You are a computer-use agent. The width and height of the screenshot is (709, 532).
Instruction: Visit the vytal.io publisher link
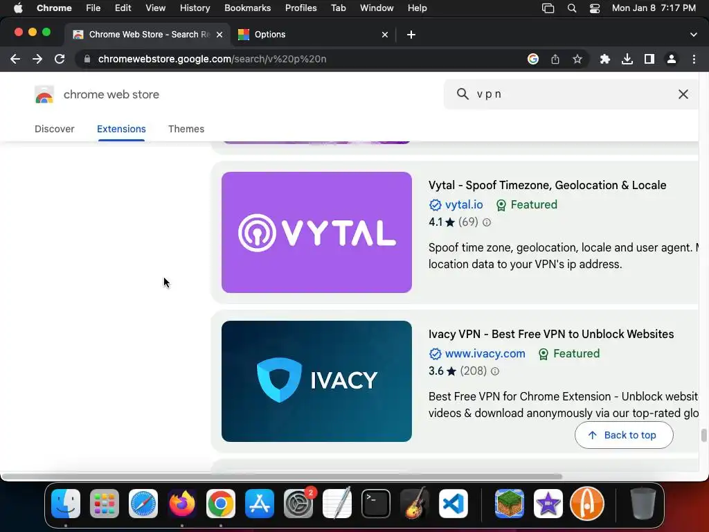pos(464,205)
